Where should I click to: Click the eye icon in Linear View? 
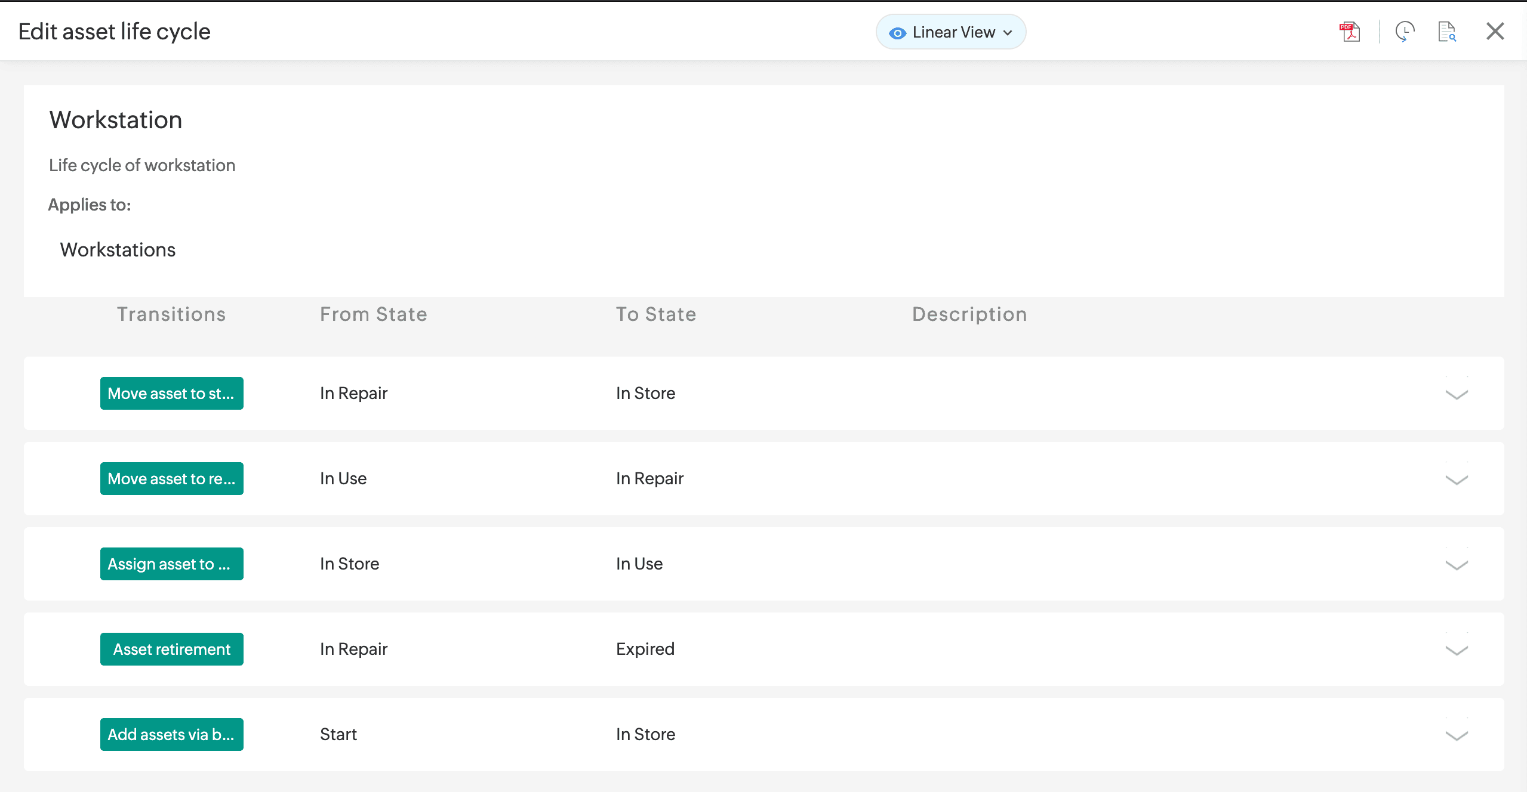[897, 33]
